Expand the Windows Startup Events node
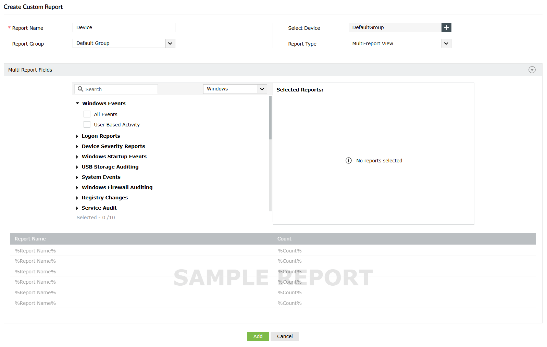 pyautogui.click(x=77, y=157)
